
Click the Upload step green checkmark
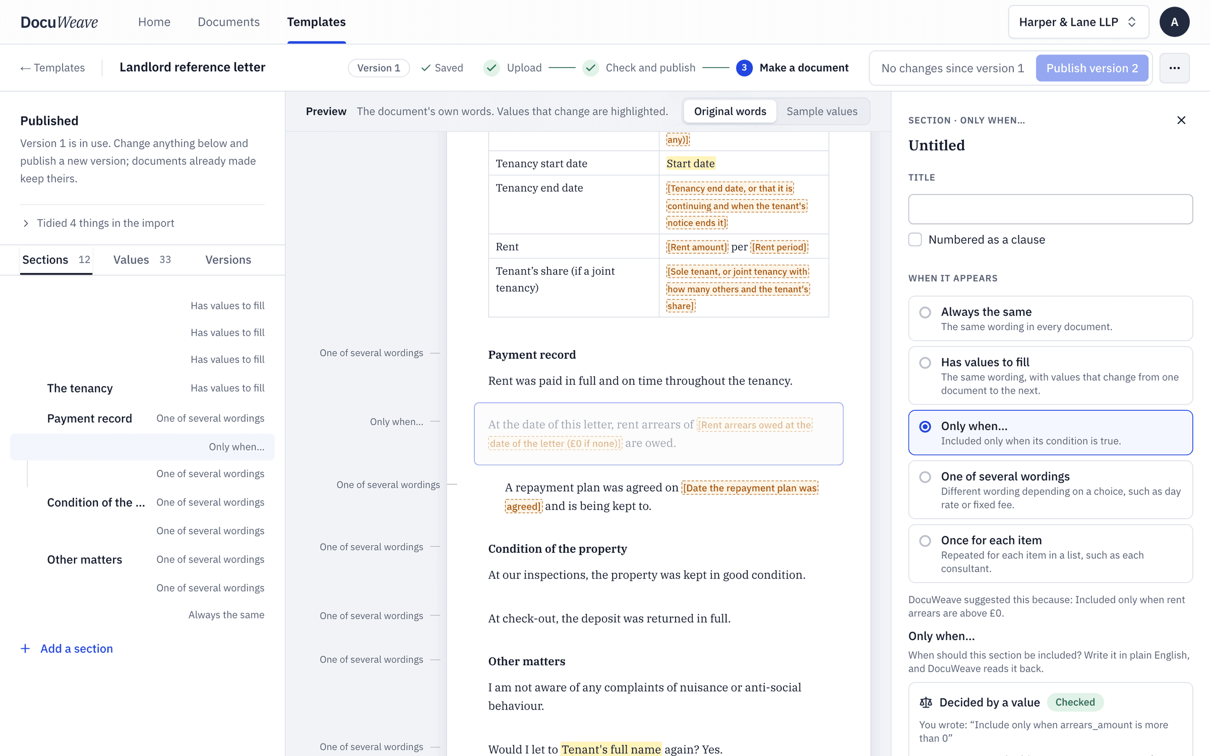[x=492, y=68]
